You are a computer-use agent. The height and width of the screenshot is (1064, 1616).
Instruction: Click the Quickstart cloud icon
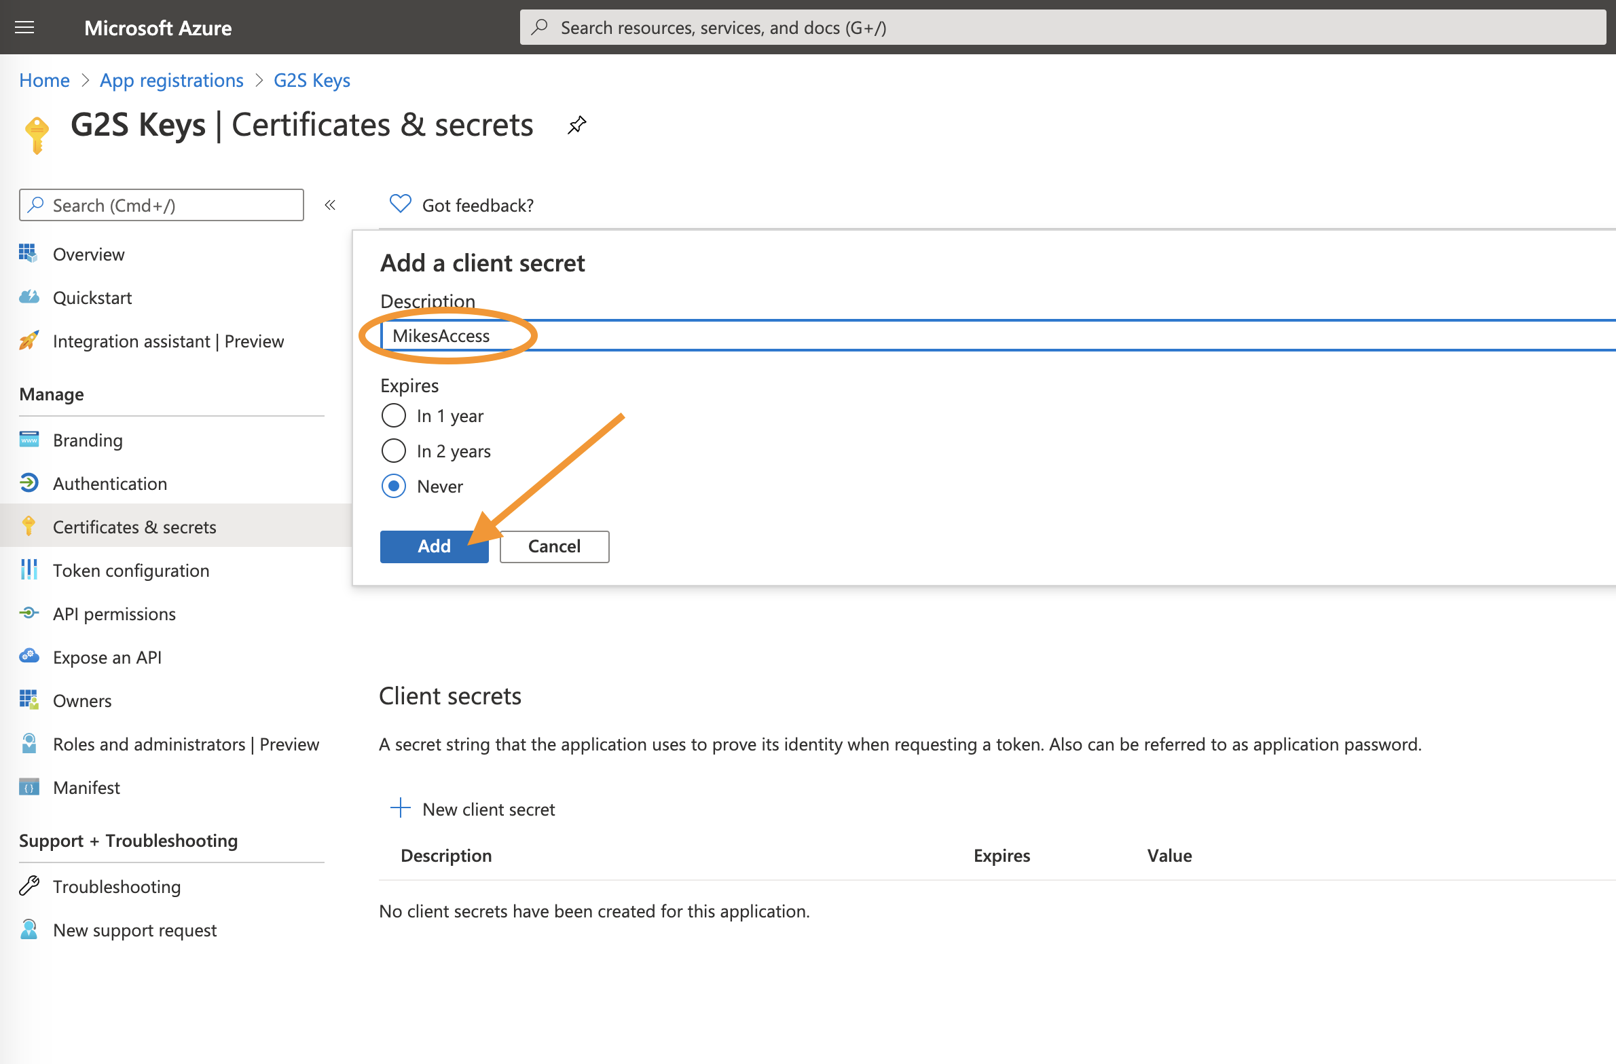click(x=29, y=297)
